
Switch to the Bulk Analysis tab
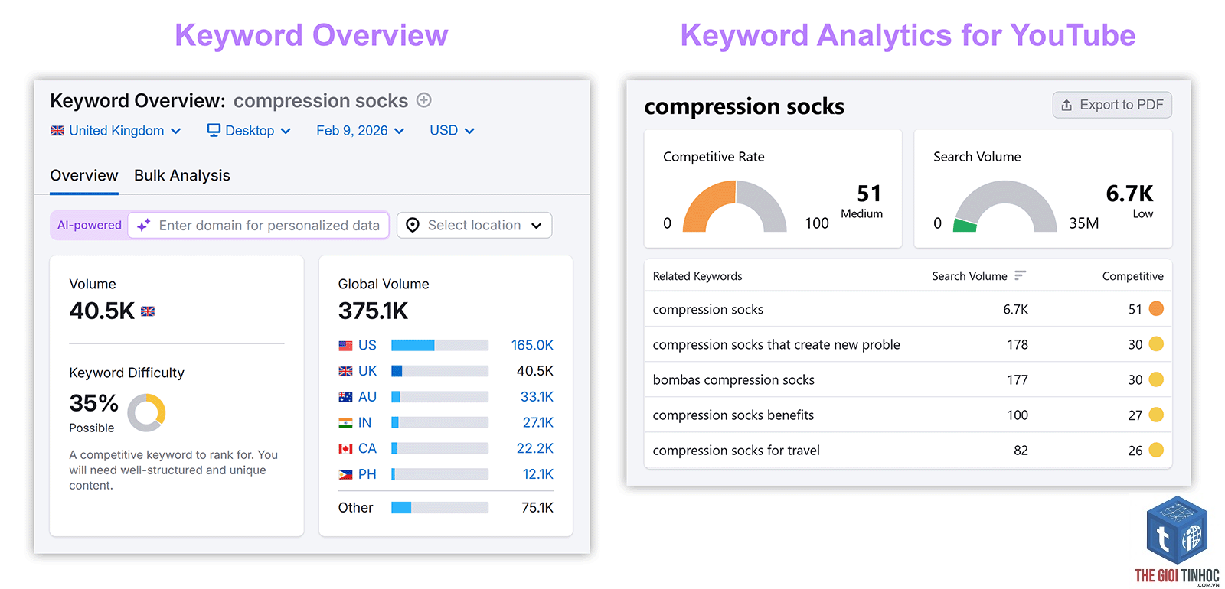click(182, 175)
